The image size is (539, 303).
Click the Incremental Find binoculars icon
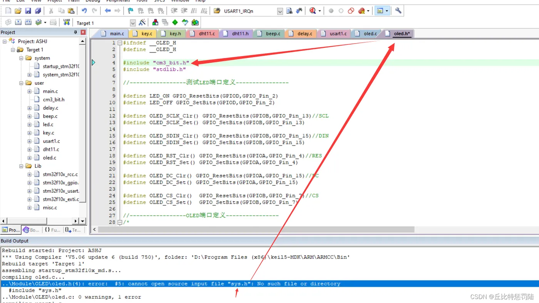(x=299, y=11)
